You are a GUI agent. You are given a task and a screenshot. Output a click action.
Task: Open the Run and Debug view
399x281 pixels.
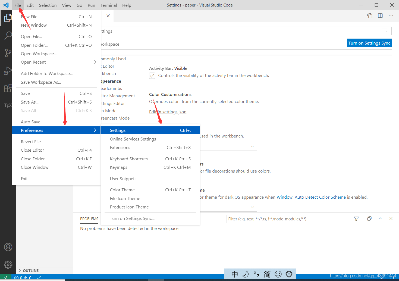click(8, 71)
